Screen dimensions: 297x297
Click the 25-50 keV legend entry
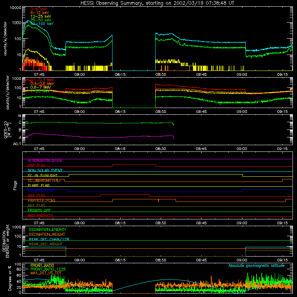(x=40, y=20)
